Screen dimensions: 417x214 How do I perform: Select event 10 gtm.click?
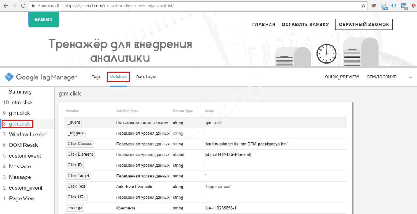coord(18,102)
